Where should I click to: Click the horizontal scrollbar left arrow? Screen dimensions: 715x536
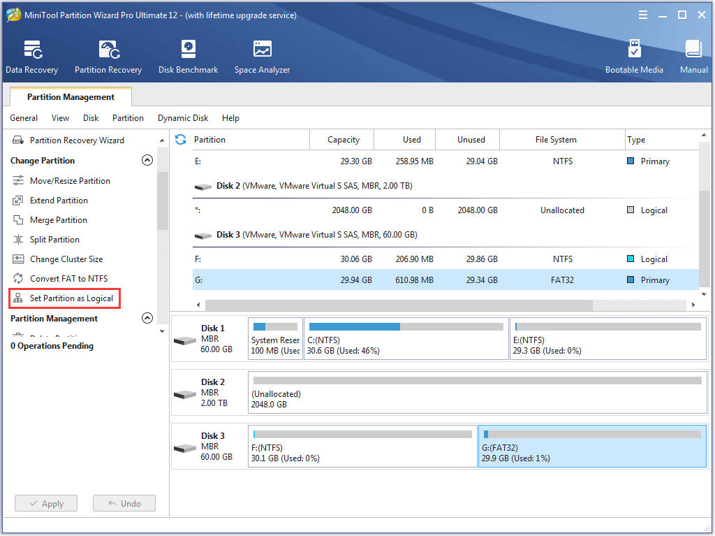[198, 305]
